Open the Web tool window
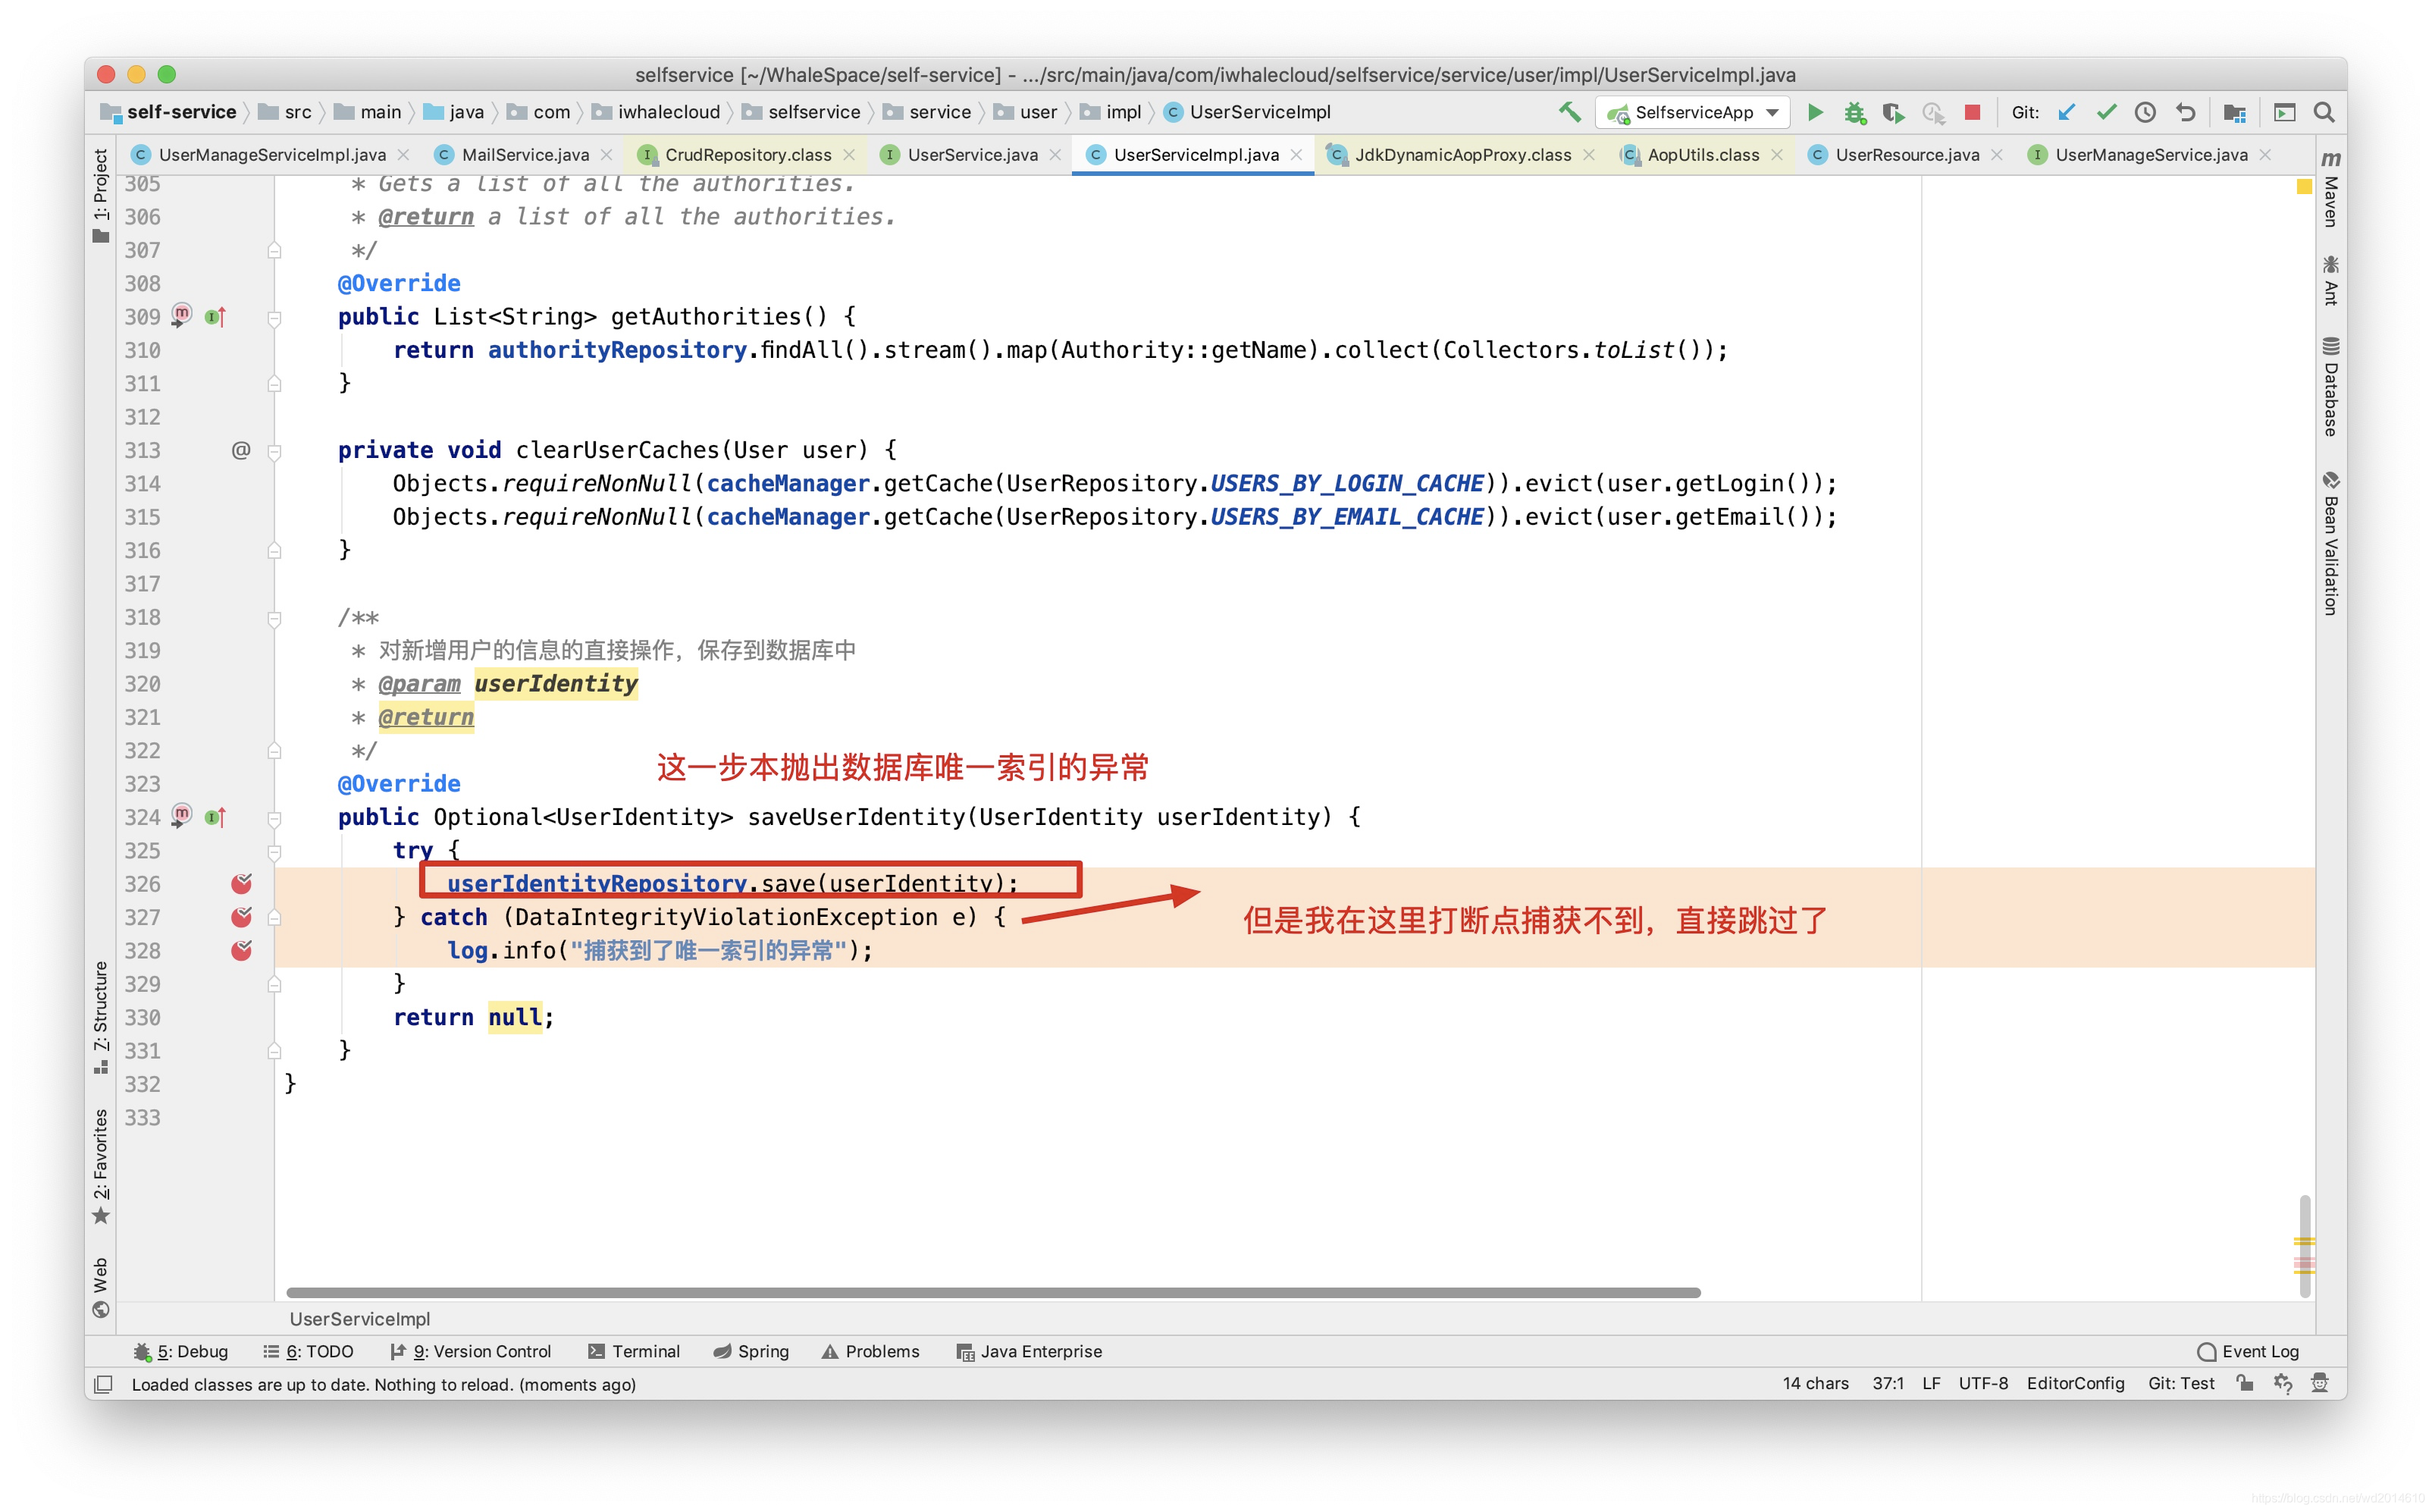This screenshot has width=2432, height=1512. pyautogui.click(x=101, y=1288)
